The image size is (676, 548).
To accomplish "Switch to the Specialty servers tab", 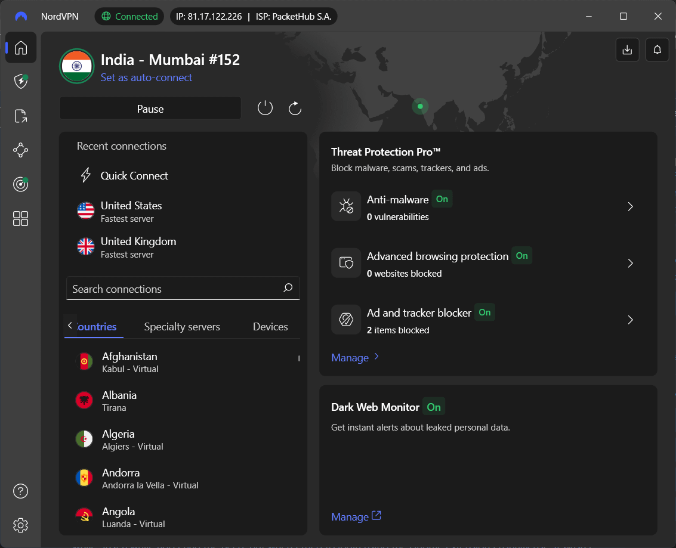I will (182, 327).
